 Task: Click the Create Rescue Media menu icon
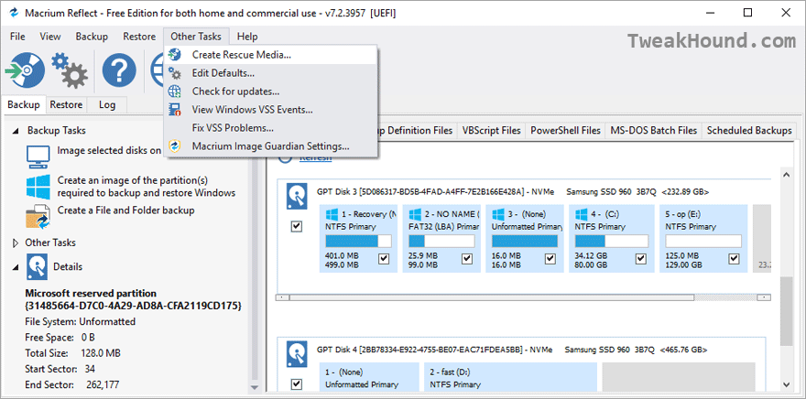pos(175,54)
